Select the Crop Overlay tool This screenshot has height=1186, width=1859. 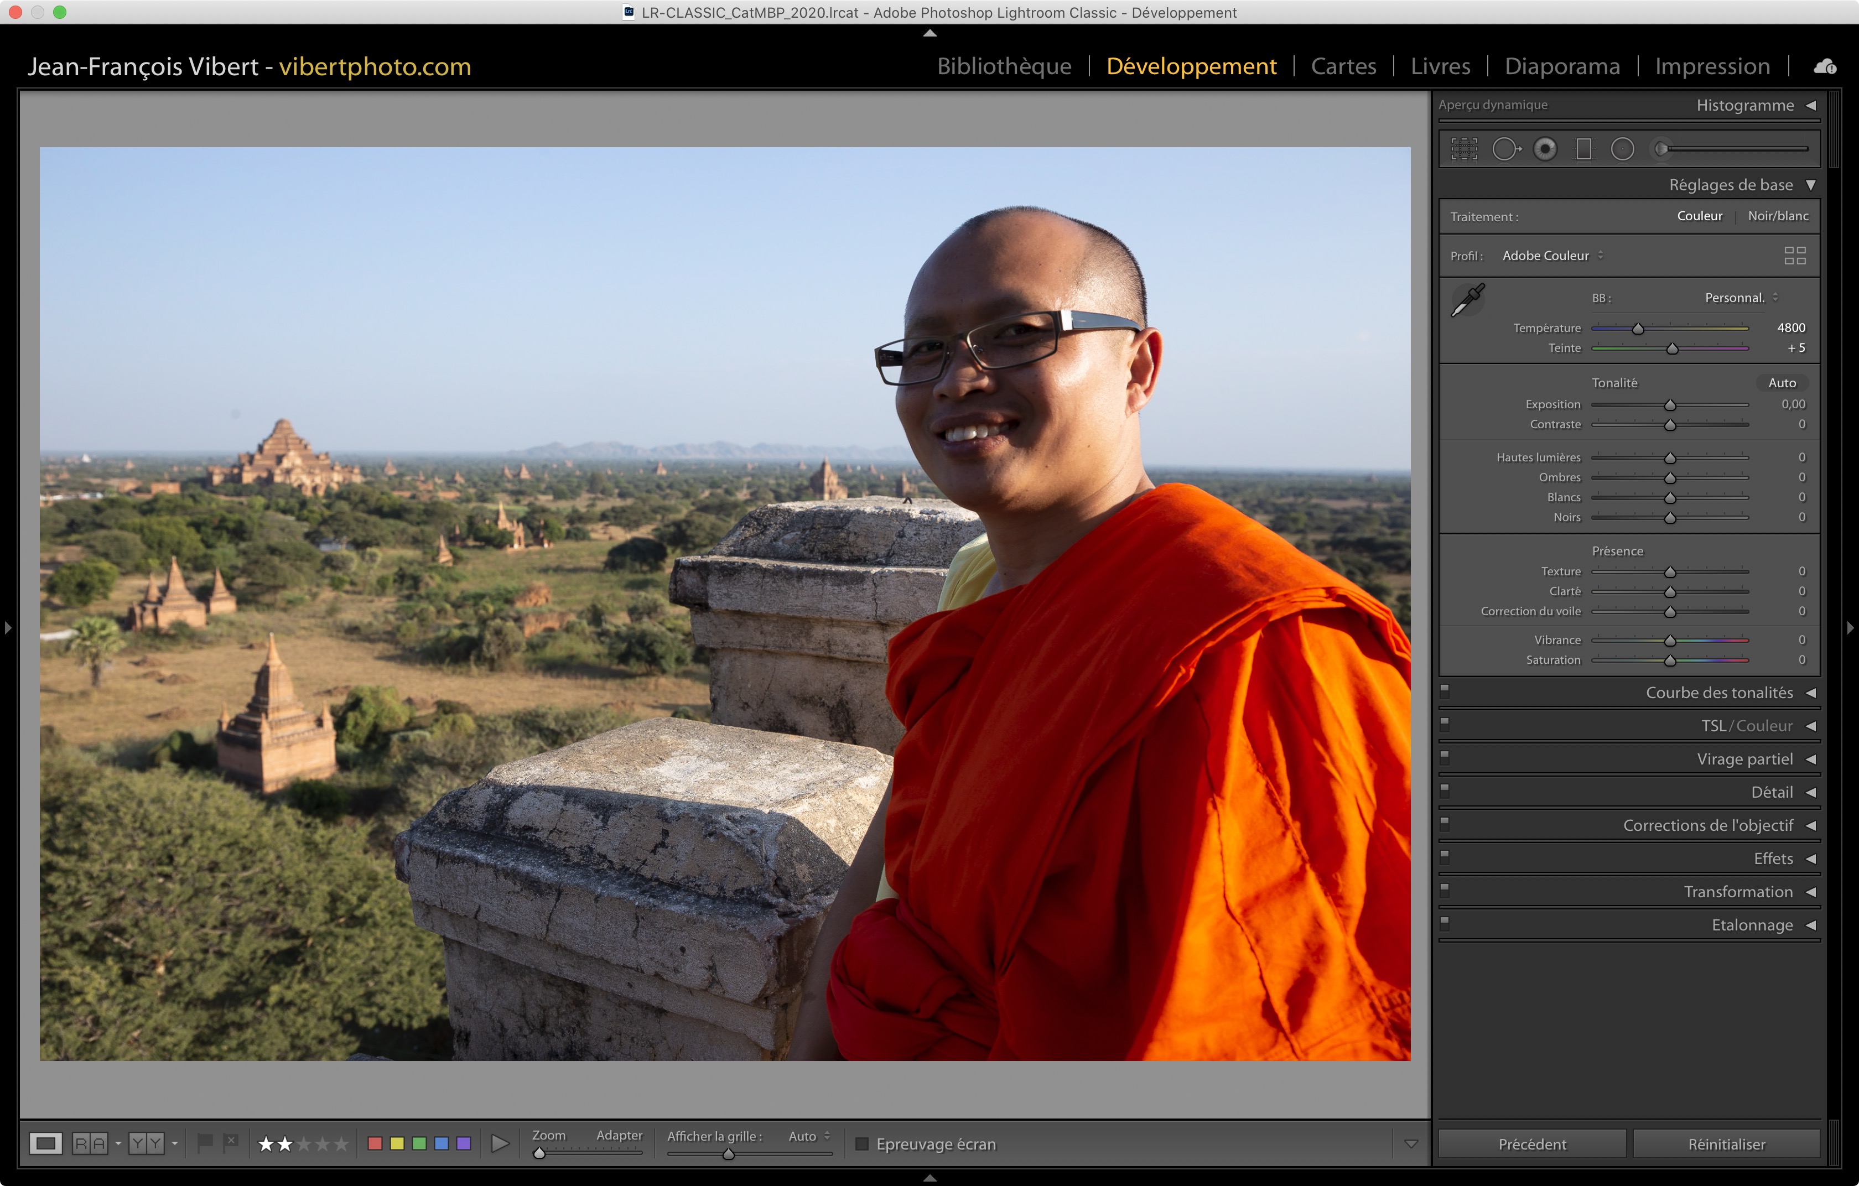(x=1464, y=149)
